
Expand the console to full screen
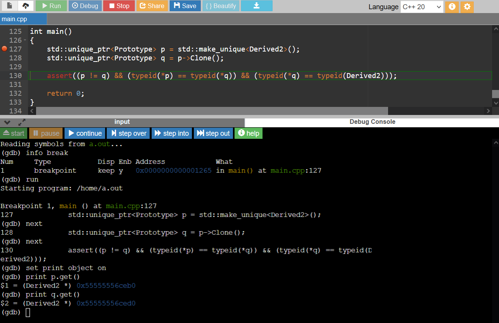coord(21,122)
